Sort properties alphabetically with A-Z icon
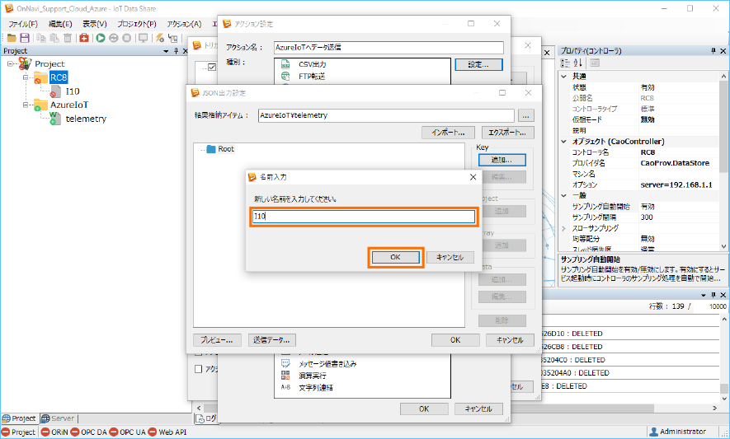The width and height of the screenshot is (730, 439). click(578, 63)
